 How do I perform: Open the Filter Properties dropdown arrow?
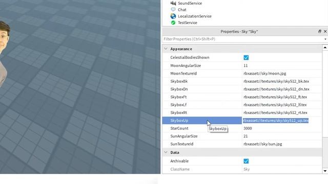[x=325, y=39]
